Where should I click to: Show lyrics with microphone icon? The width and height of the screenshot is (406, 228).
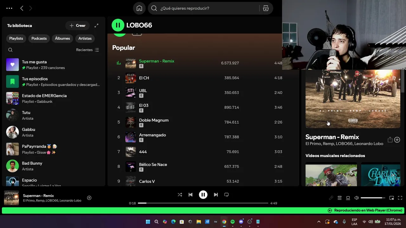[331, 198]
